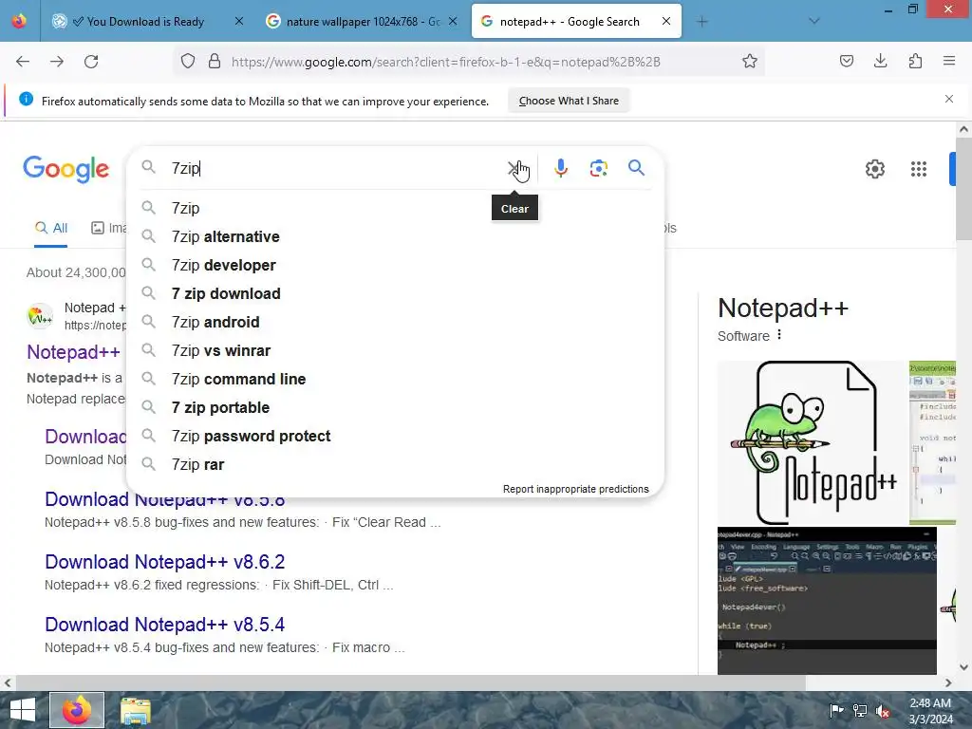This screenshot has height=729, width=972.
Task: Open the Firefox View button
Action: pyautogui.click(x=20, y=21)
